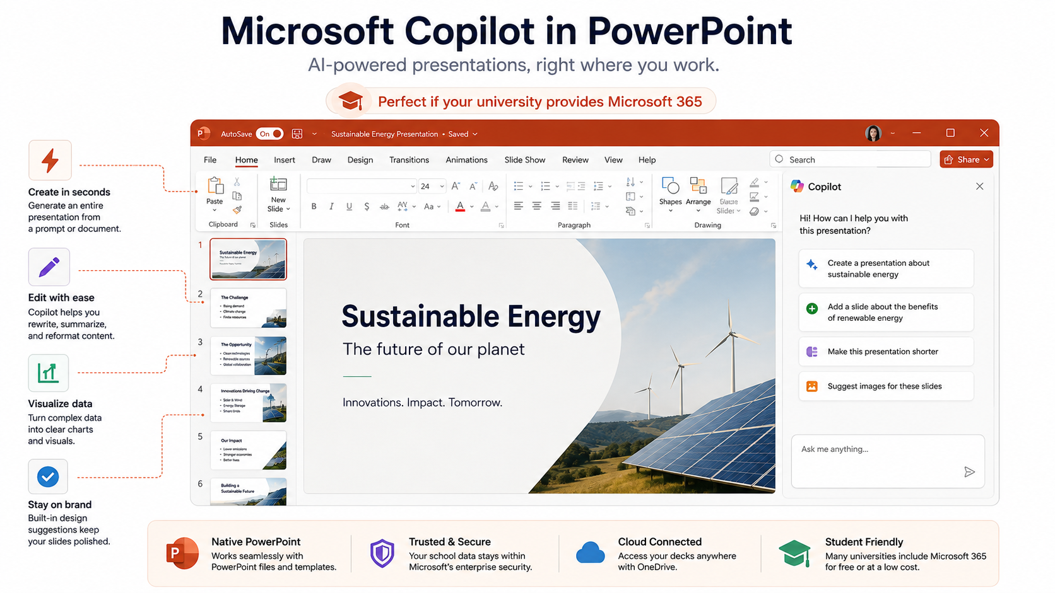Click 'Make this presentation shorter' suggestion
This screenshot has width=1055, height=593.
(886, 352)
